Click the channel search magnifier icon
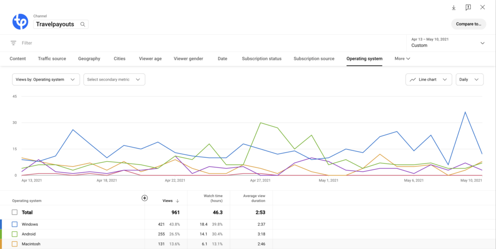 click(x=83, y=24)
